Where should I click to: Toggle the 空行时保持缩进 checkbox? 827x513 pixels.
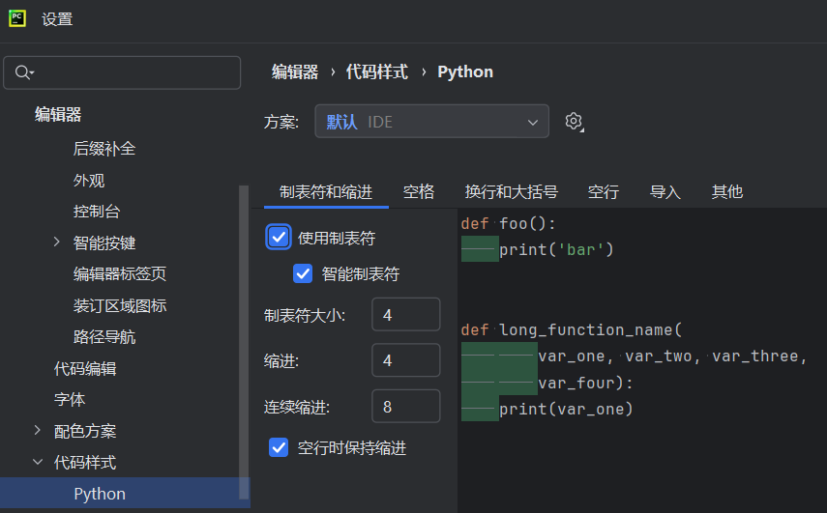click(x=279, y=447)
